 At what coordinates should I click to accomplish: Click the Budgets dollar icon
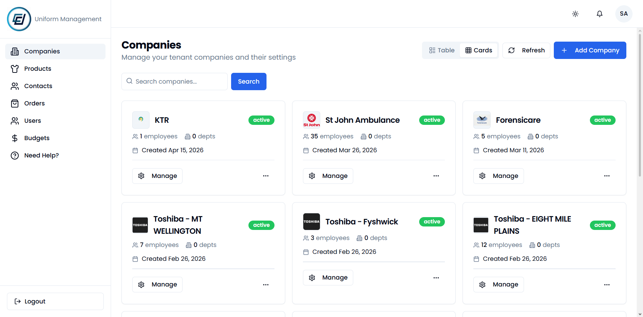tap(15, 138)
